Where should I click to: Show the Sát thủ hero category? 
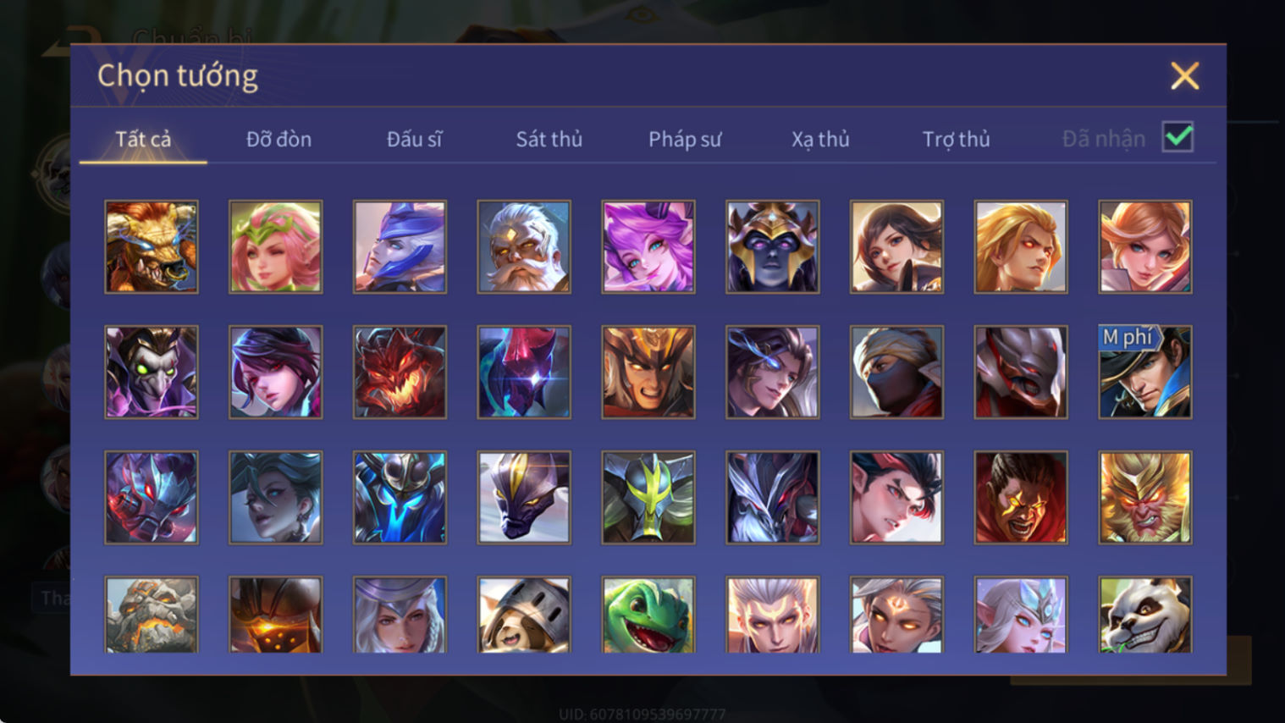(549, 139)
